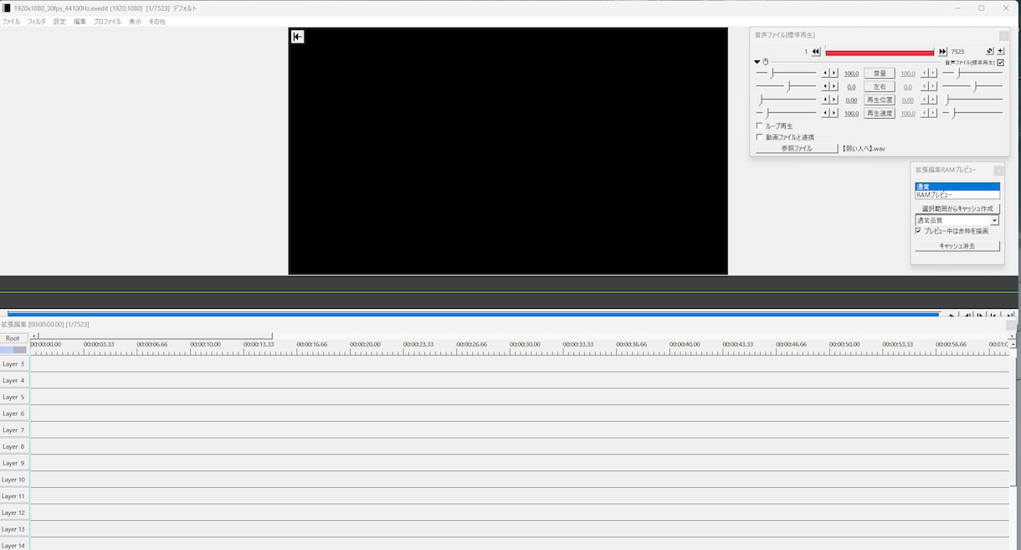Screen dimensions: 1021x550
Task: Click the add filter effect plus icon
Action: 1000,51
